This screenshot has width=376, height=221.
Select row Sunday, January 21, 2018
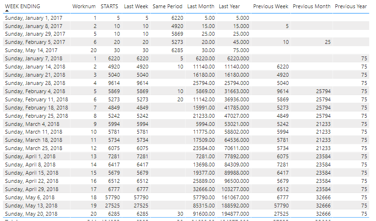(x=186, y=75)
